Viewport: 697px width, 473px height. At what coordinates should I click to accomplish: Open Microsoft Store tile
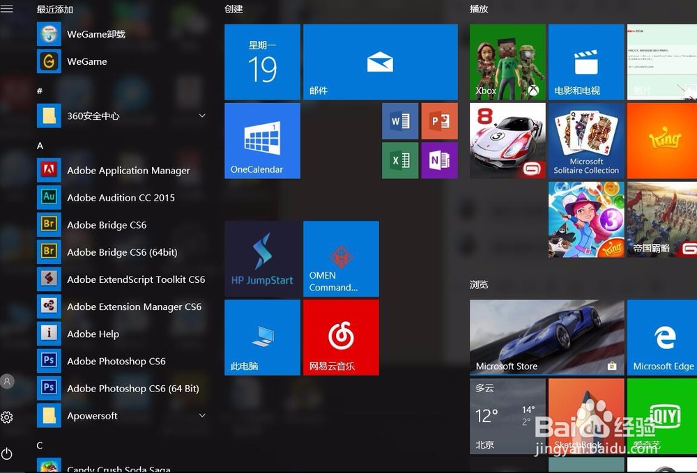pyautogui.click(x=547, y=338)
